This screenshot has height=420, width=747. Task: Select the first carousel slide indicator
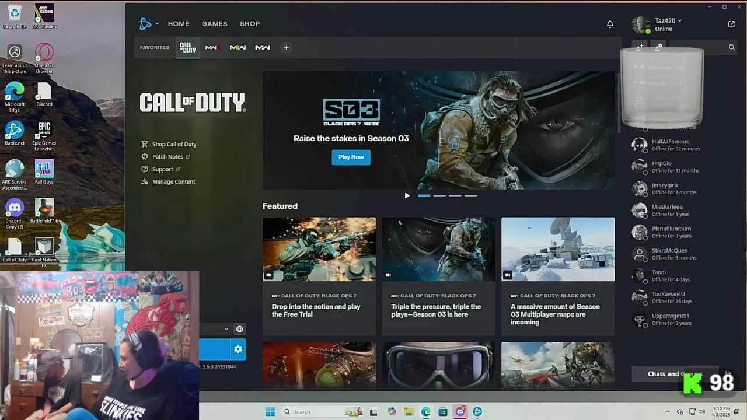pos(424,195)
